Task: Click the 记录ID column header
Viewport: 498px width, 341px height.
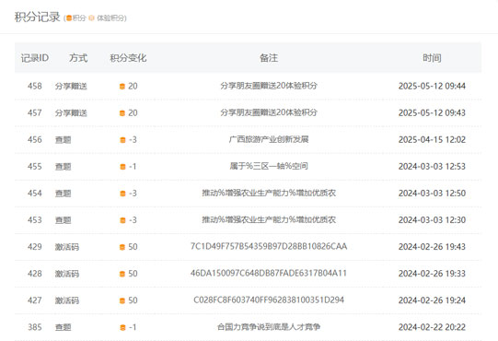Action: point(35,58)
